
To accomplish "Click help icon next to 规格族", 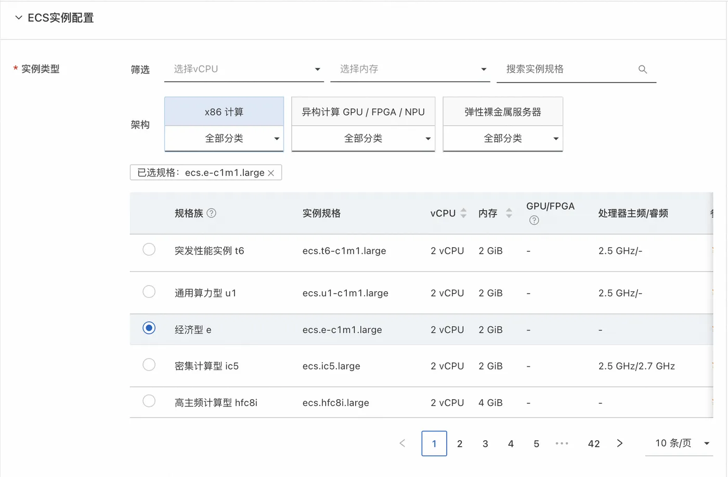I will click(212, 213).
